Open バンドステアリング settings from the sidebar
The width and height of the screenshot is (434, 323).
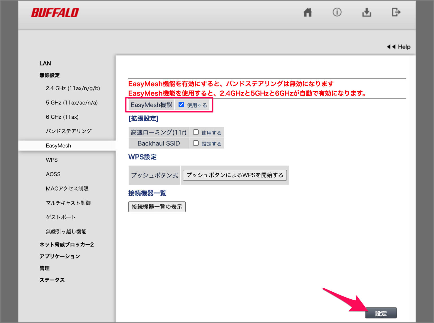[x=68, y=131]
